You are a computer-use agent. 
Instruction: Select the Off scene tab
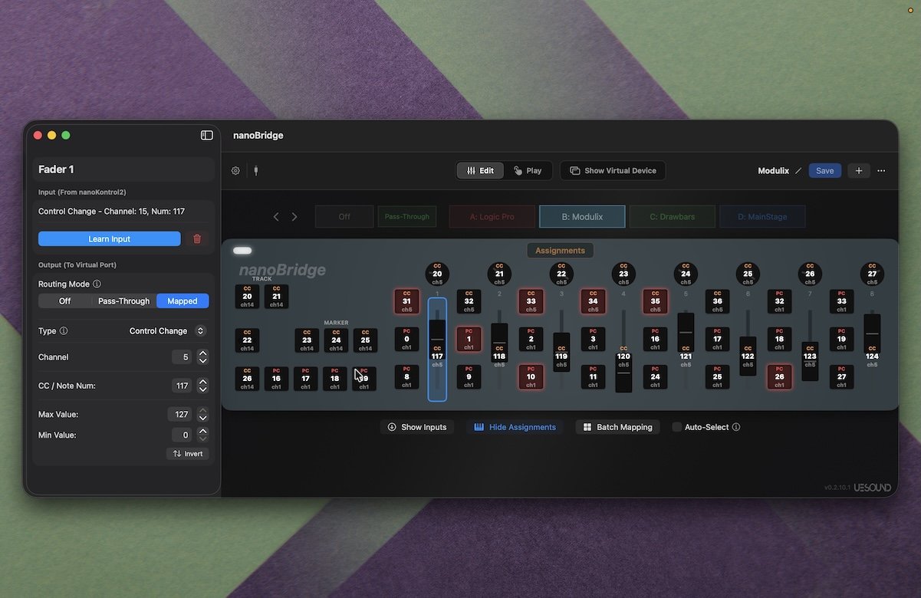pyautogui.click(x=344, y=217)
